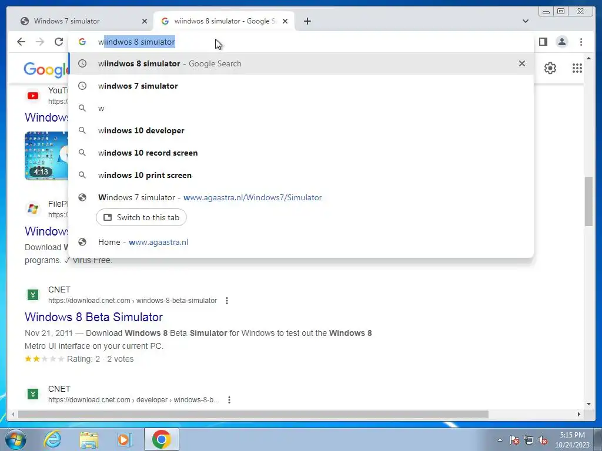Toggle the Chrome side panel

543,42
